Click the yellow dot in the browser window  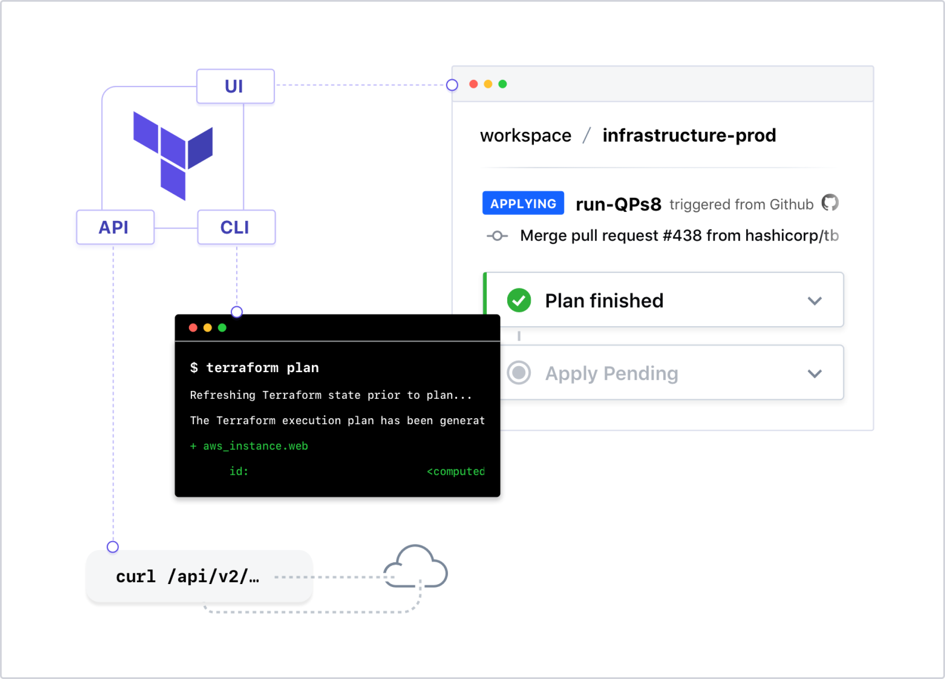pyautogui.click(x=488, y=84)
